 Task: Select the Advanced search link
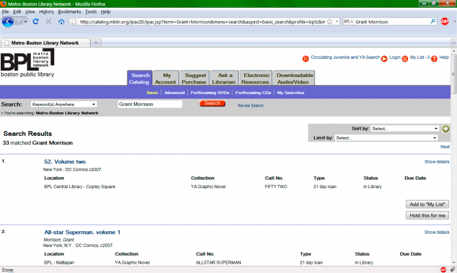[x=174, y=93]
